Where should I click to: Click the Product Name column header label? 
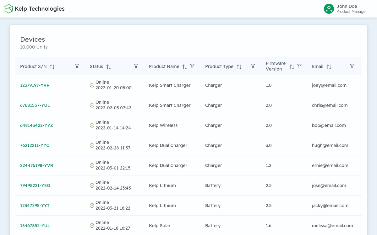click(x=164, y=66)
